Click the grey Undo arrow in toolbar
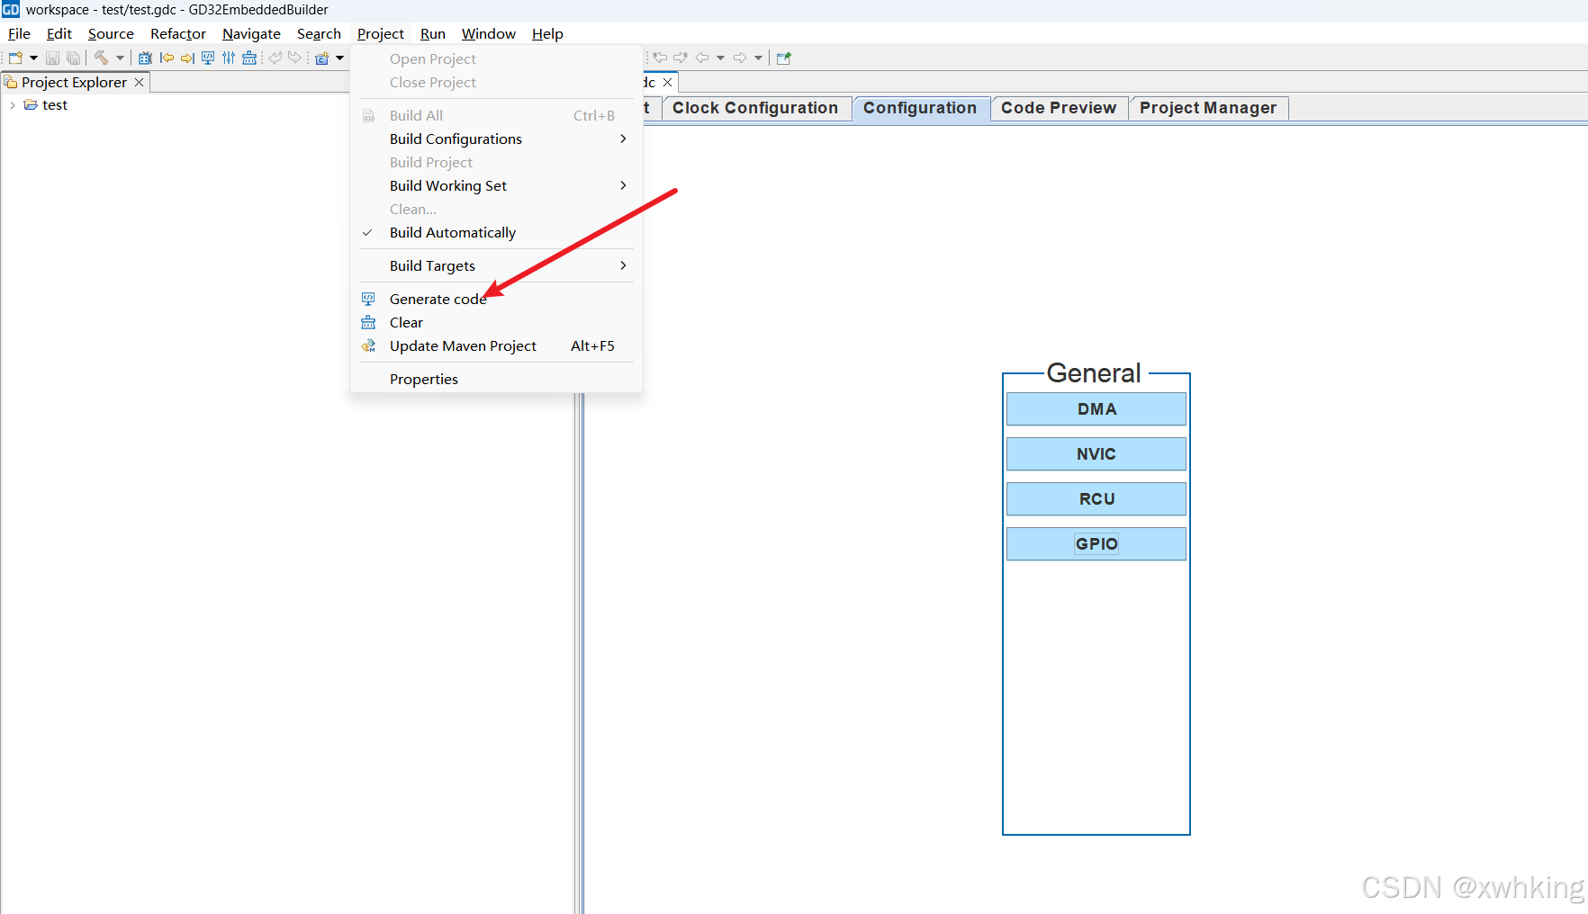The width and height of the screenshot is (1588, 914). 275,58
